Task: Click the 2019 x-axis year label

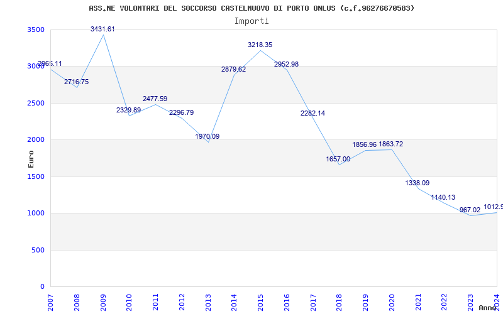Action: click(366, 302)
